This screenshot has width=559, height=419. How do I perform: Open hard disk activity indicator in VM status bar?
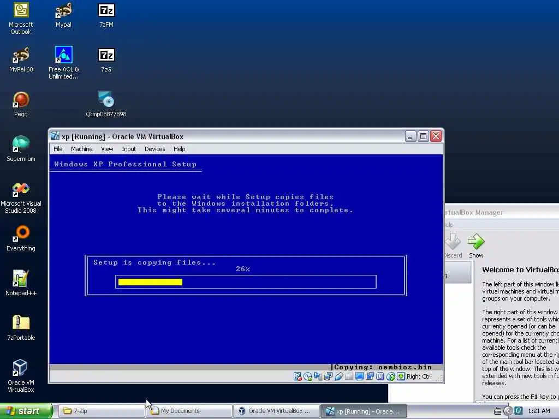pos(298,376)
